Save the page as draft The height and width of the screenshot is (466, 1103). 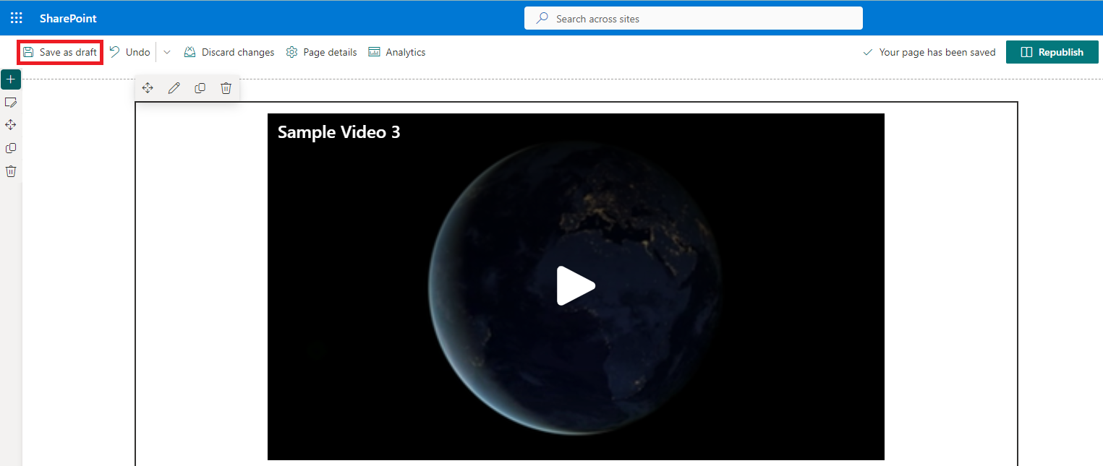(x=60, y=51)
